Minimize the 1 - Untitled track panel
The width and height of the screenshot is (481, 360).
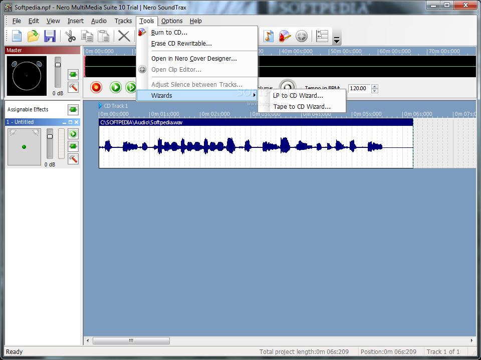coord(65,122)
